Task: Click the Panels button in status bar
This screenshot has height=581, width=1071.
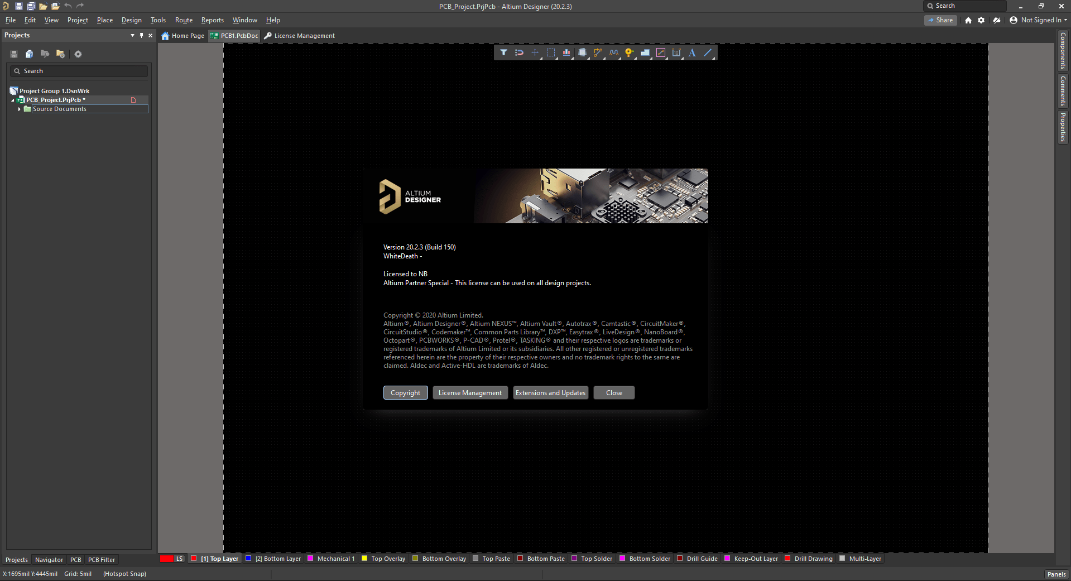Action: pos(1056,574)
